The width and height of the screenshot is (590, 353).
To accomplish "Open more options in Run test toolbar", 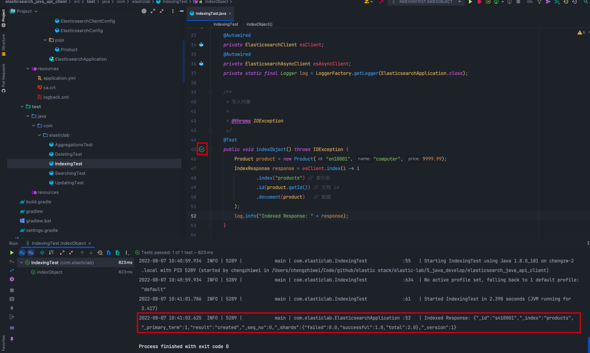I will click(x=127, y=252).
